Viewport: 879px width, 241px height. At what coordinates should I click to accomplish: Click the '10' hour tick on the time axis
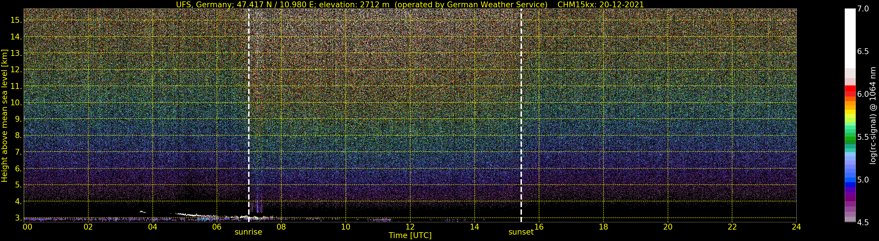click(x=346, y=227)
